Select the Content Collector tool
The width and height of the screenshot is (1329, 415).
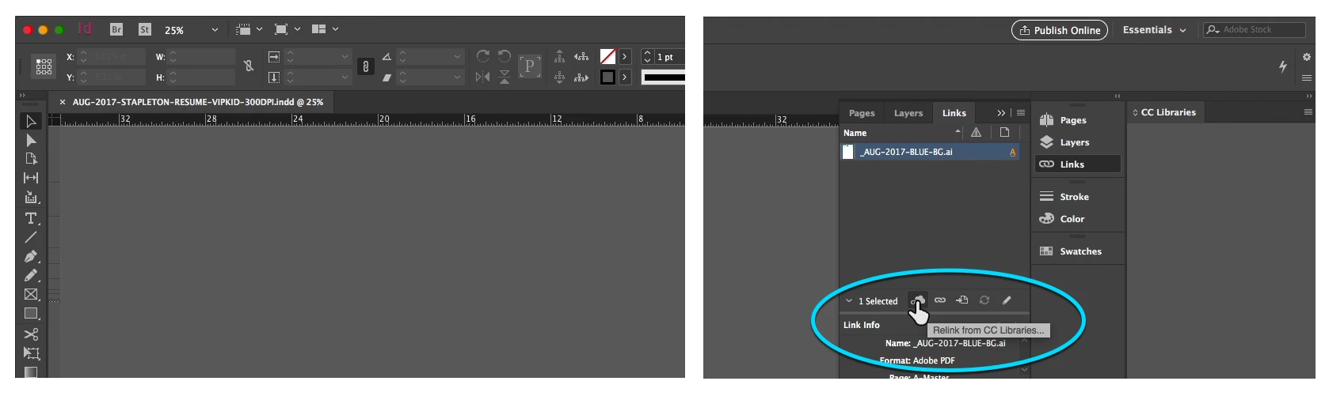pos(31,197)
